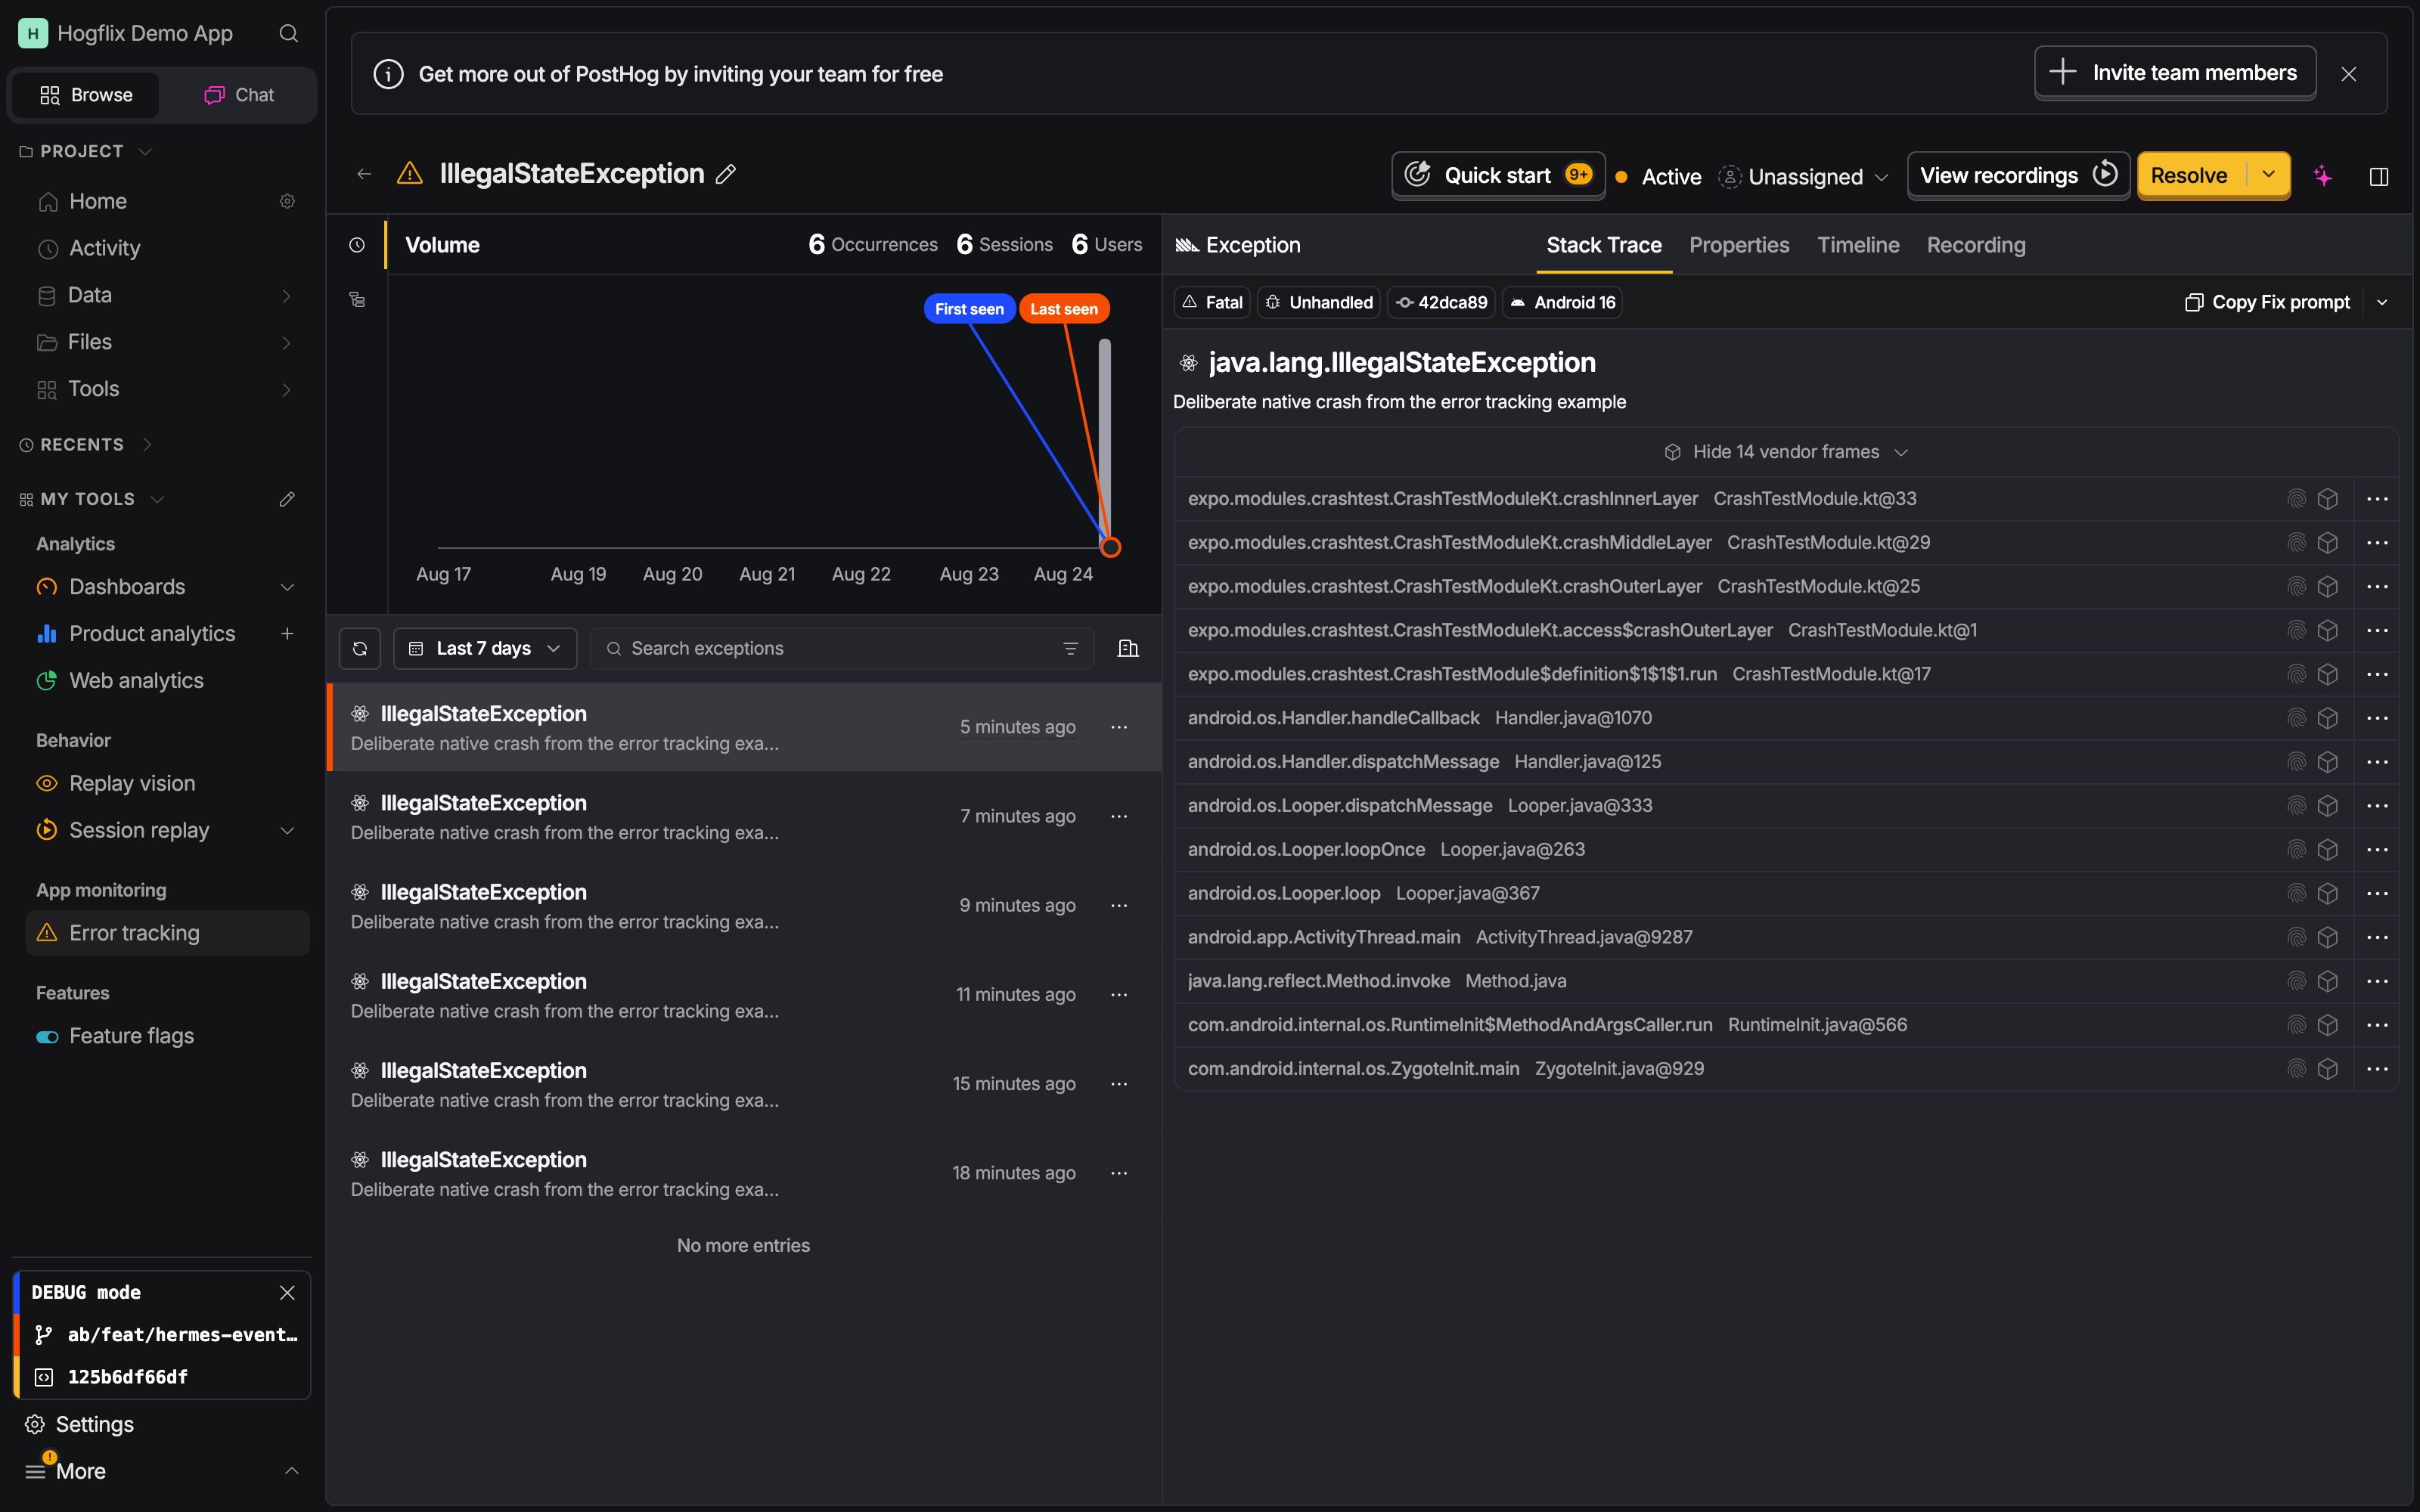Click Copy Fix prompt button
This screenshot has height=1512, width=2420.
(2267, 302)
